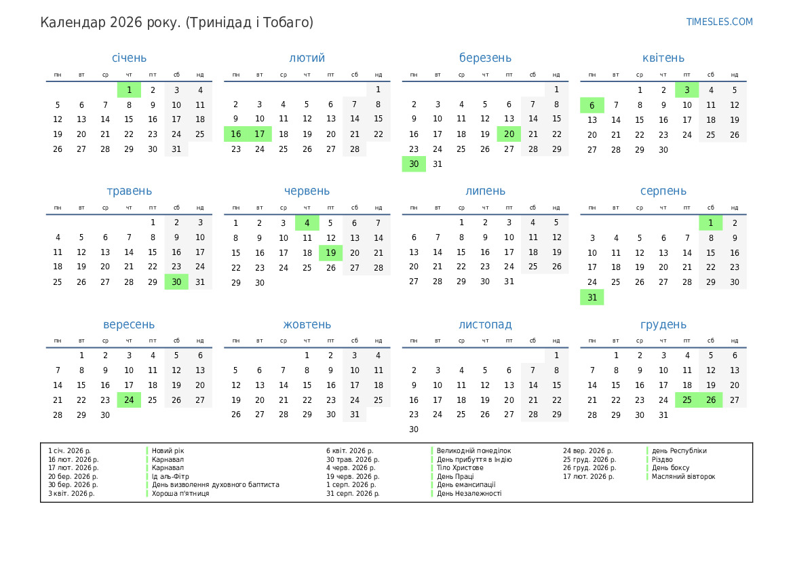Viewport: 793px width, 561px height.
Task: Select the "Масляний вівторок" legend entry
Action: 683,477
